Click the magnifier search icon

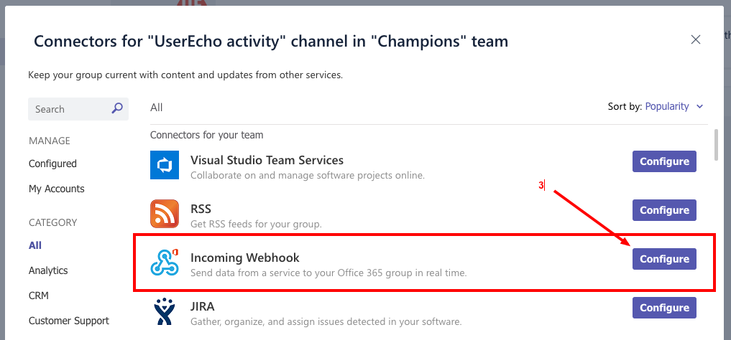click(x=117, y=108)
